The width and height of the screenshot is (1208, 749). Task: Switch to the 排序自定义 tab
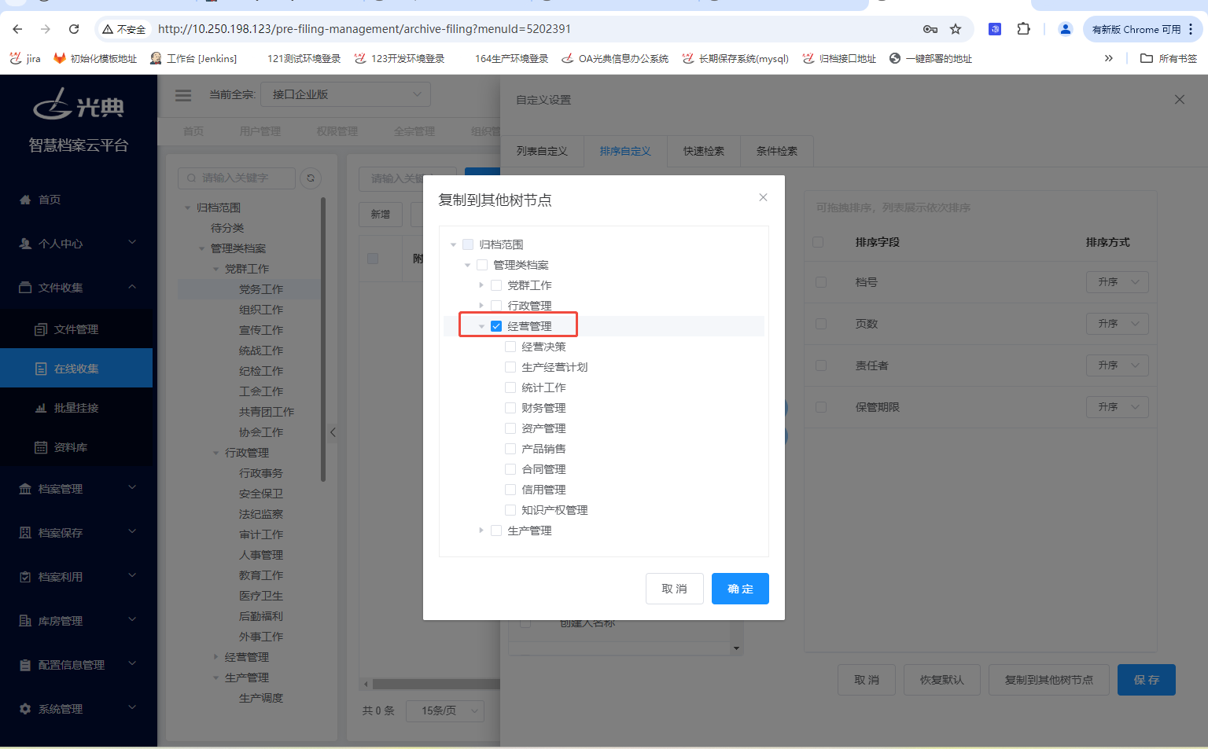(x=625, y=151)
